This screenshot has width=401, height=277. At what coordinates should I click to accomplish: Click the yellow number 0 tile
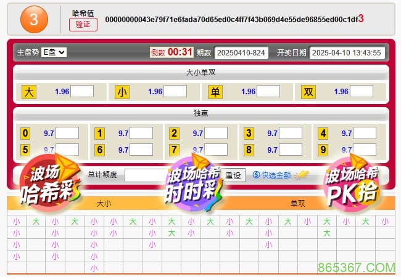point(25,133)
